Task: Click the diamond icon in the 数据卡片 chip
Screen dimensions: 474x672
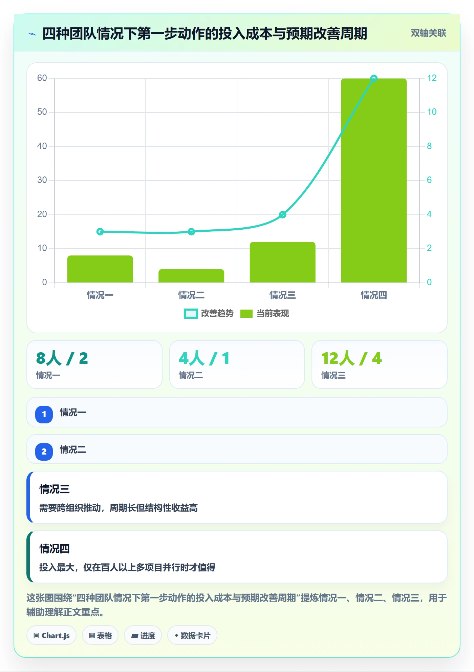Action: point(176,635)
